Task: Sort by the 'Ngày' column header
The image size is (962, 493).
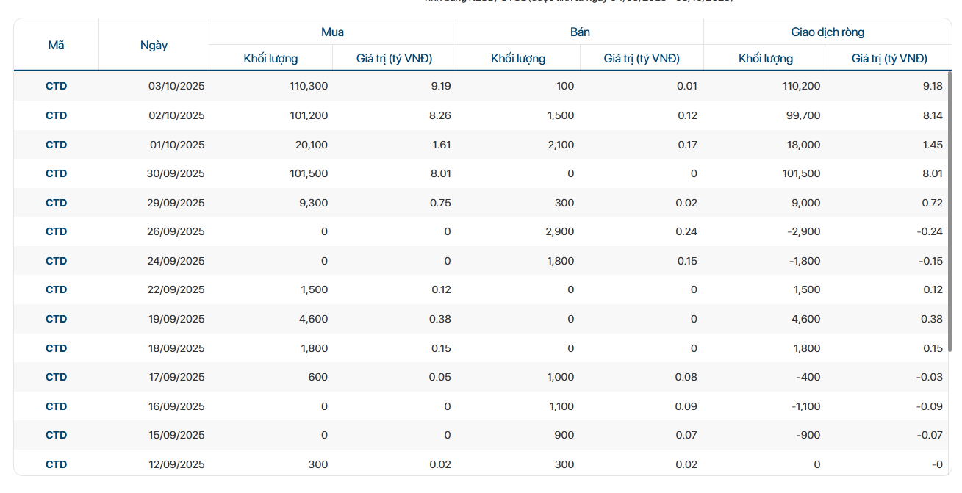Action: click(x=154, y=45)
